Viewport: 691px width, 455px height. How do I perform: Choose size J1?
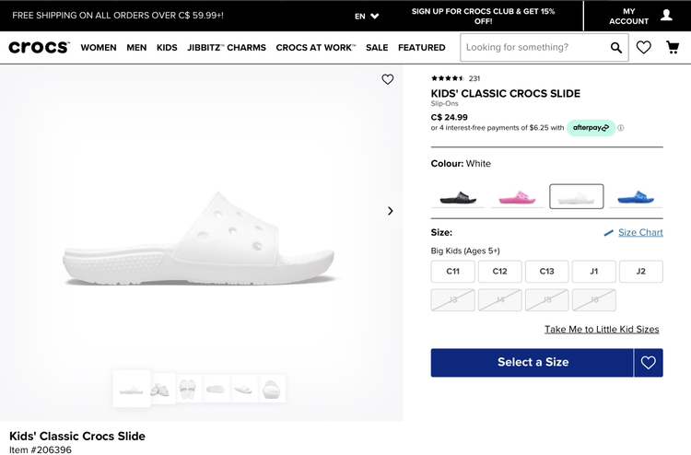point(593,272)
